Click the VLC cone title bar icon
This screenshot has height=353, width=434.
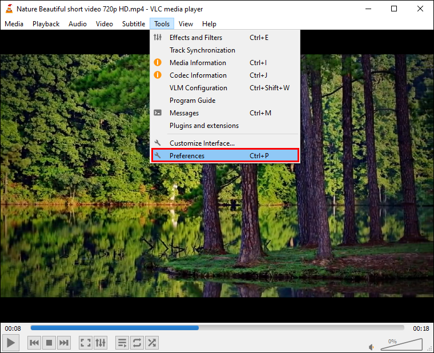pos(9,9)
